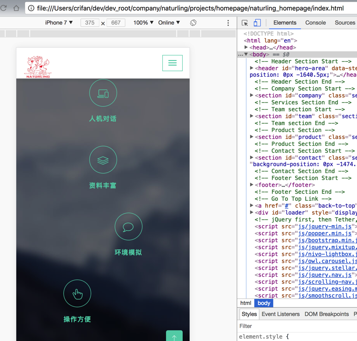This screenshot has height=341, width=357.
Task: Click the styles Filter input
Action: [297, 326]
